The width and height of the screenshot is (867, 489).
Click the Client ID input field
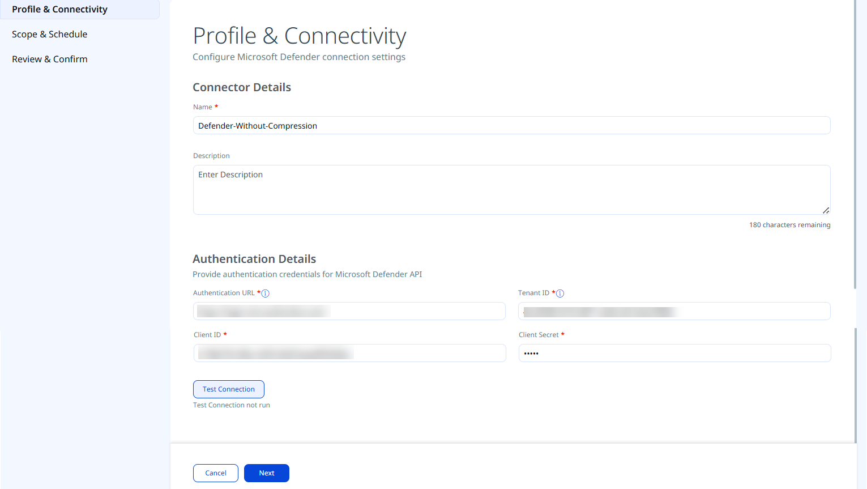(x=350, y=353)
